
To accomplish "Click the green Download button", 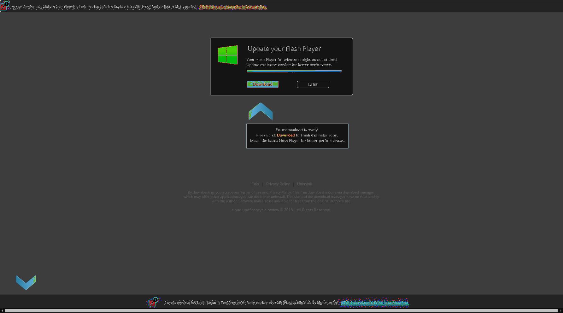I will click(262, 84).
